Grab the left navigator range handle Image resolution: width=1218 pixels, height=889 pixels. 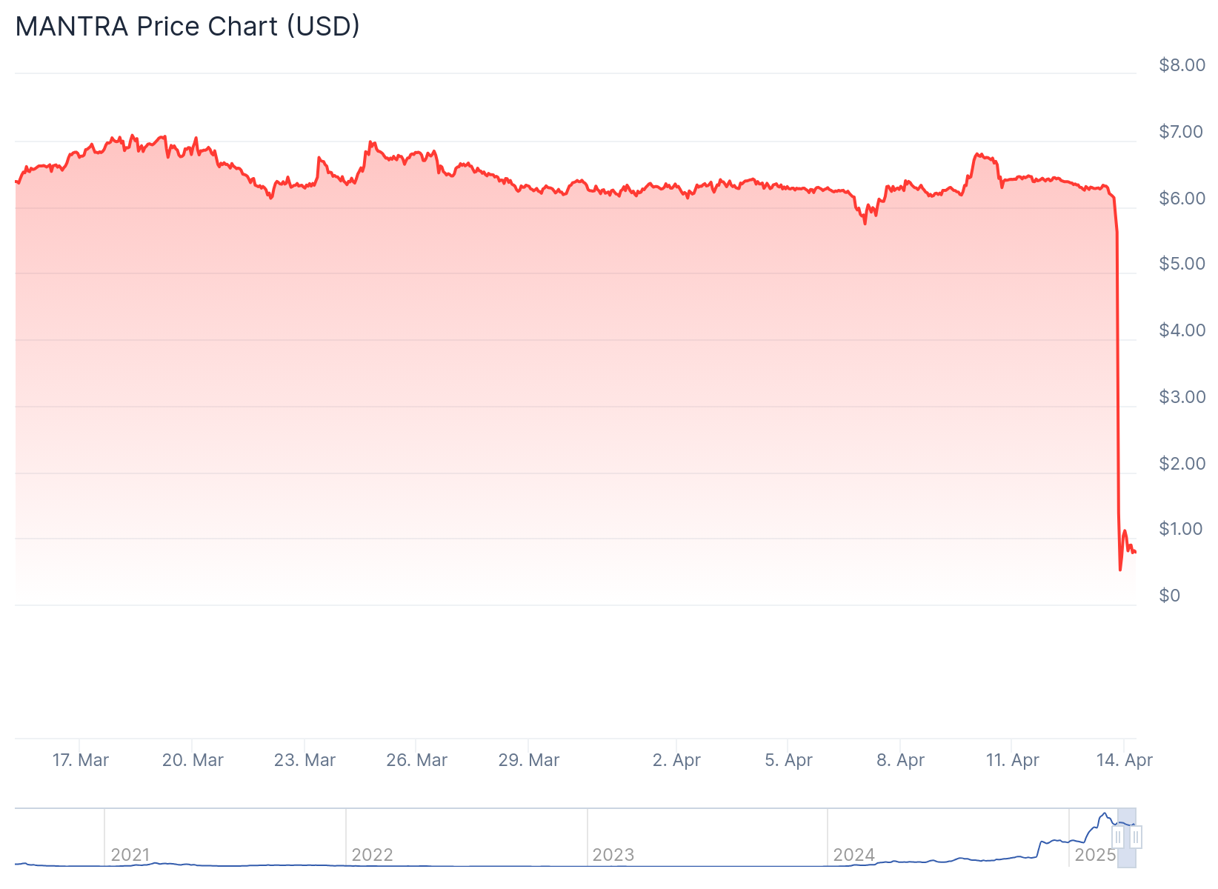point(1118,837)
